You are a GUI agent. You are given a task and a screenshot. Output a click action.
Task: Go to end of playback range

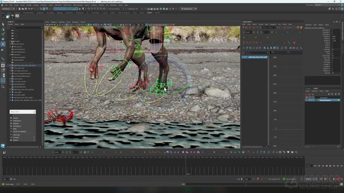(342, 166)
